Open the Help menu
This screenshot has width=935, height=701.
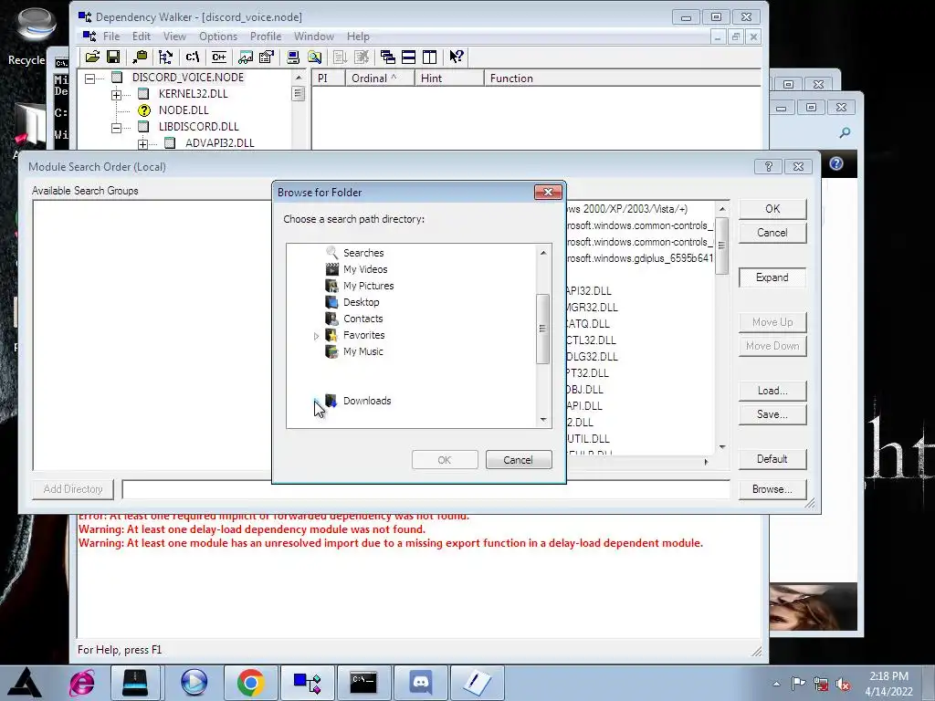[x=358, y=37]
